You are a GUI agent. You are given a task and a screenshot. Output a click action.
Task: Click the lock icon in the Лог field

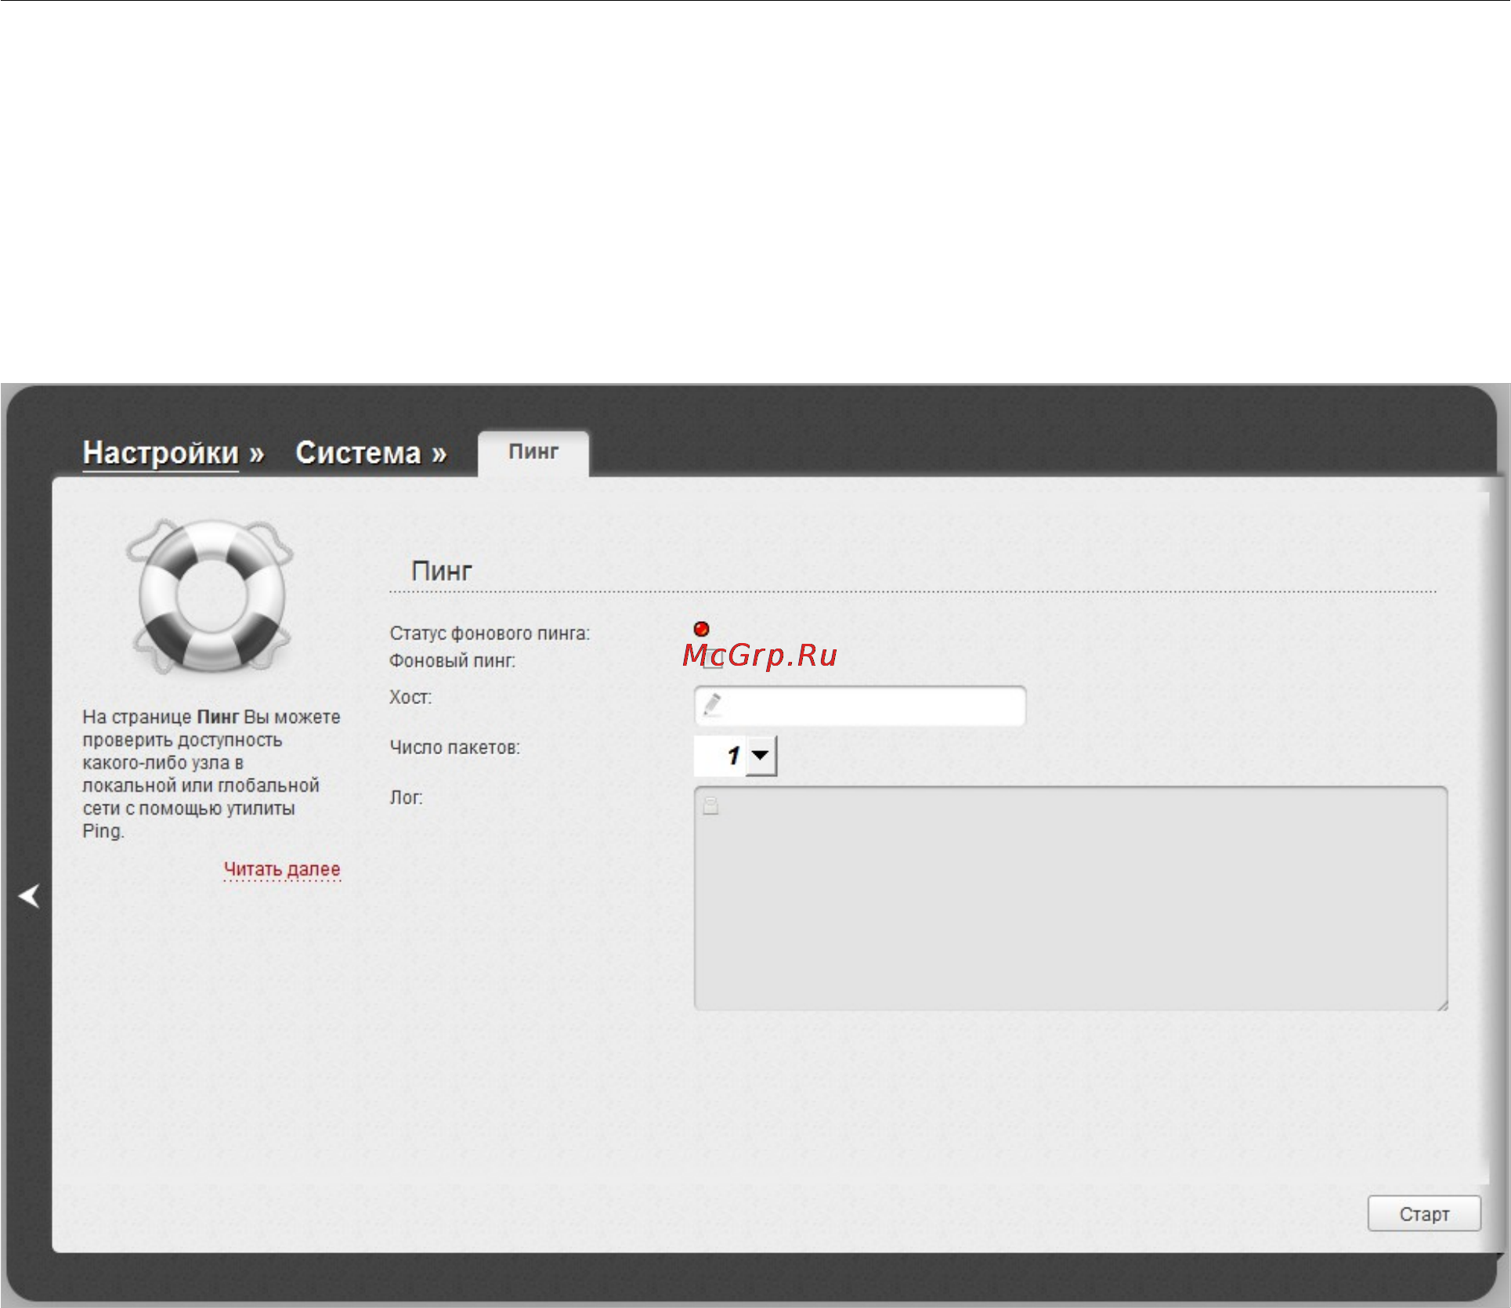pos(710,806)
